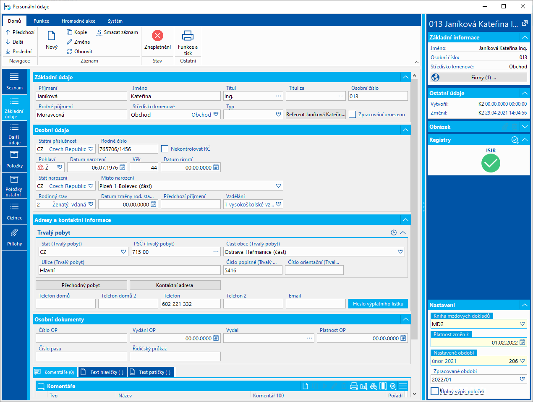This screenshot has width=533, height=402.
Task: Click into the Email input field
Action: pyautogui.click(x=315, y=304)
